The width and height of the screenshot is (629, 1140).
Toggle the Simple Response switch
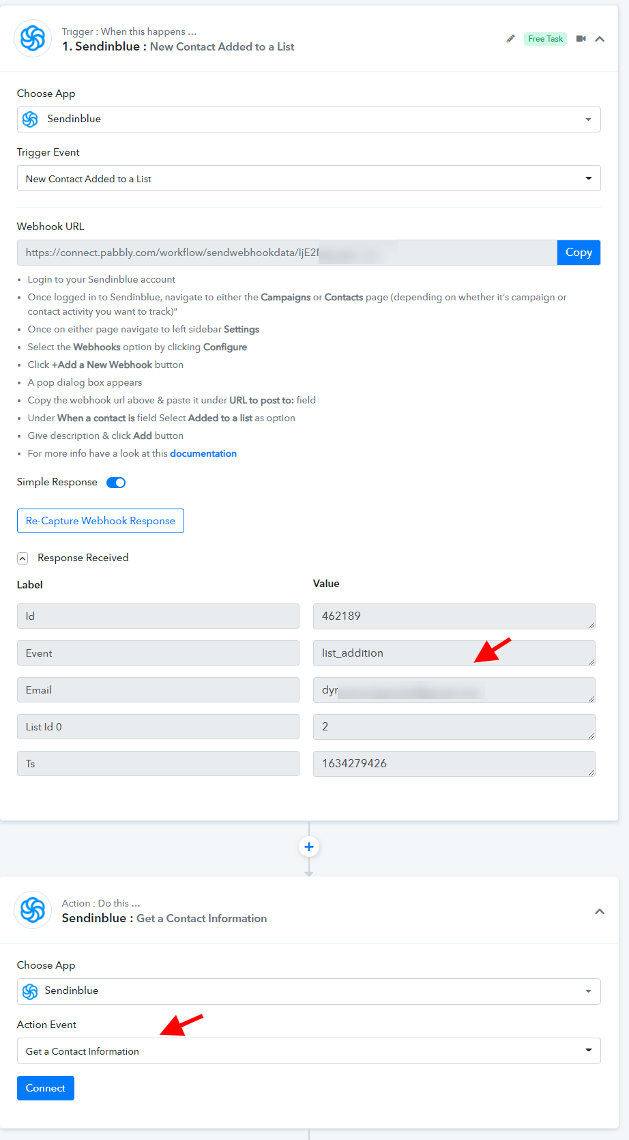click(x=116, y=483)
